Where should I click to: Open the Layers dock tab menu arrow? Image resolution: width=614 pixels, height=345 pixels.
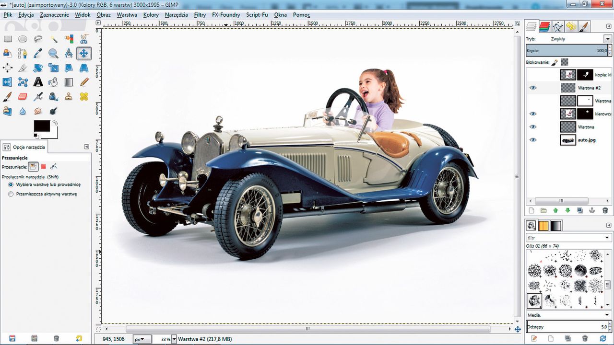[x=608, y=27]
